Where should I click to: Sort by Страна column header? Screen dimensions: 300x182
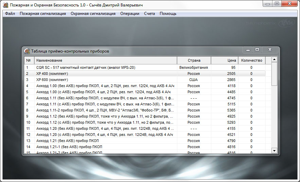pos(194,60)
